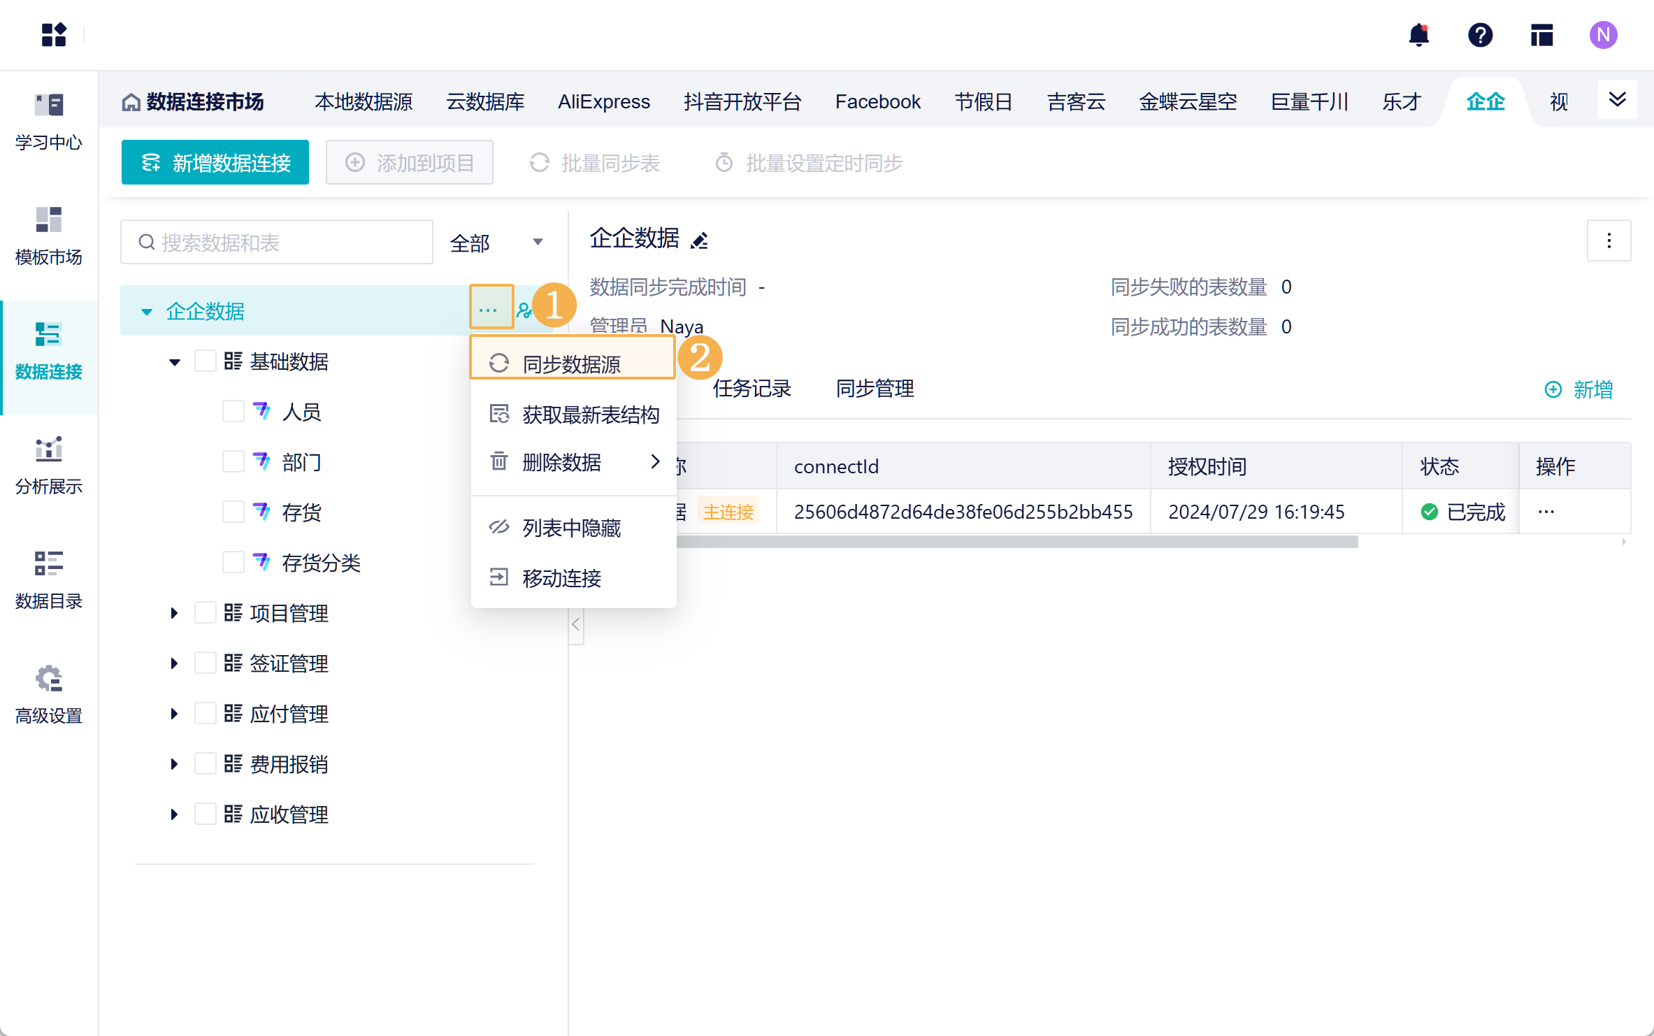
Task: Check the 基础数据 checkbox
Action: pyautogui.click(x=205, y=361)
